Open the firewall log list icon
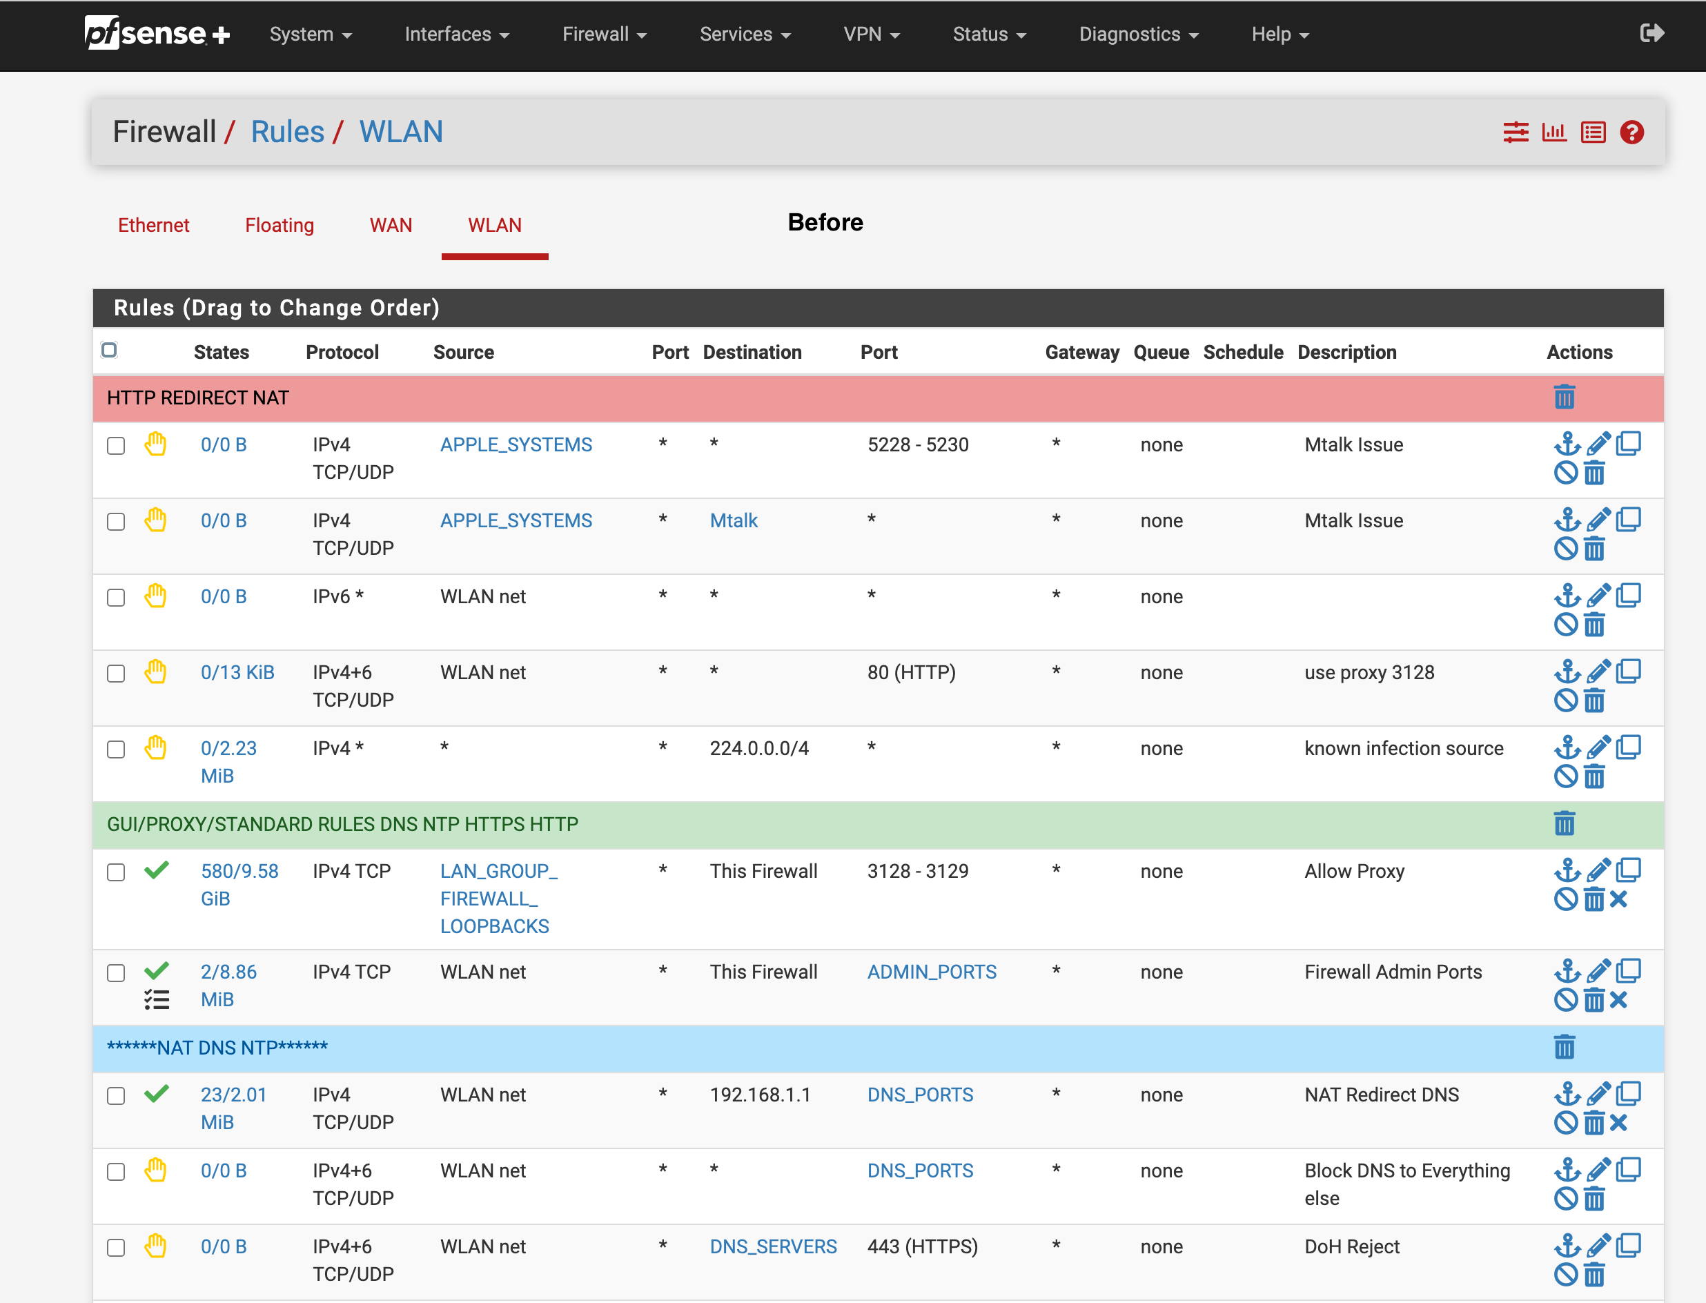The height and width of the screenshot is (1303, 1706). pyautogui.click(x=1593, y=133)
